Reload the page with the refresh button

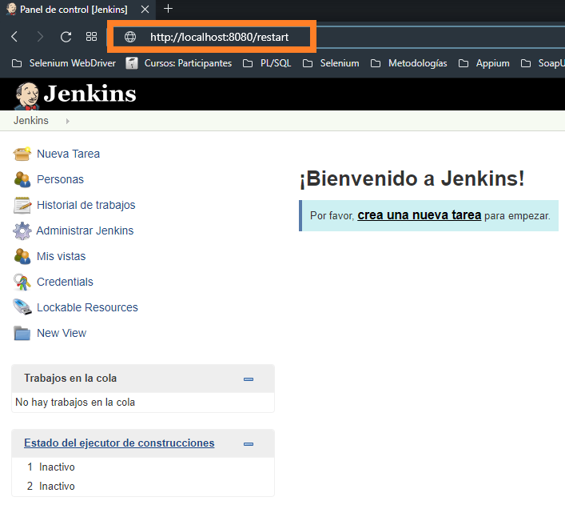point(66,37)
